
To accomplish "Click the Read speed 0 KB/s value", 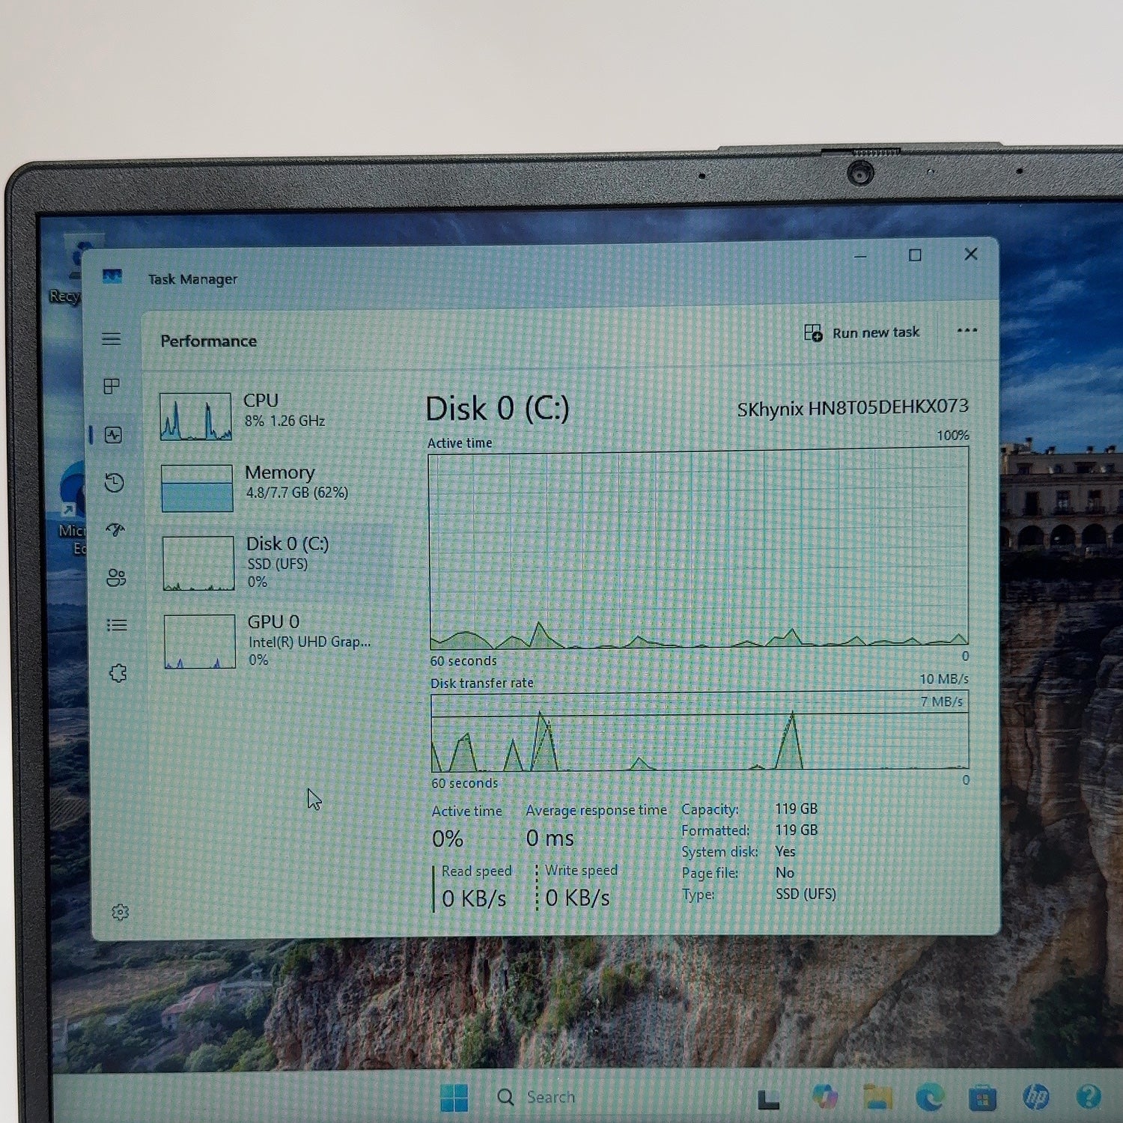I will (474, 898).
